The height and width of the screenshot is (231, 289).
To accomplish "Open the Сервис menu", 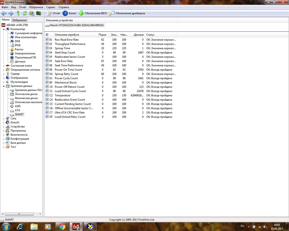I will 51,7.
